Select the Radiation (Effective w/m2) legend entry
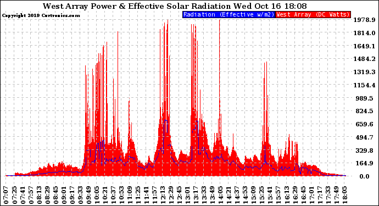Screen dimensions: 379x206 (x=229, y=14)
